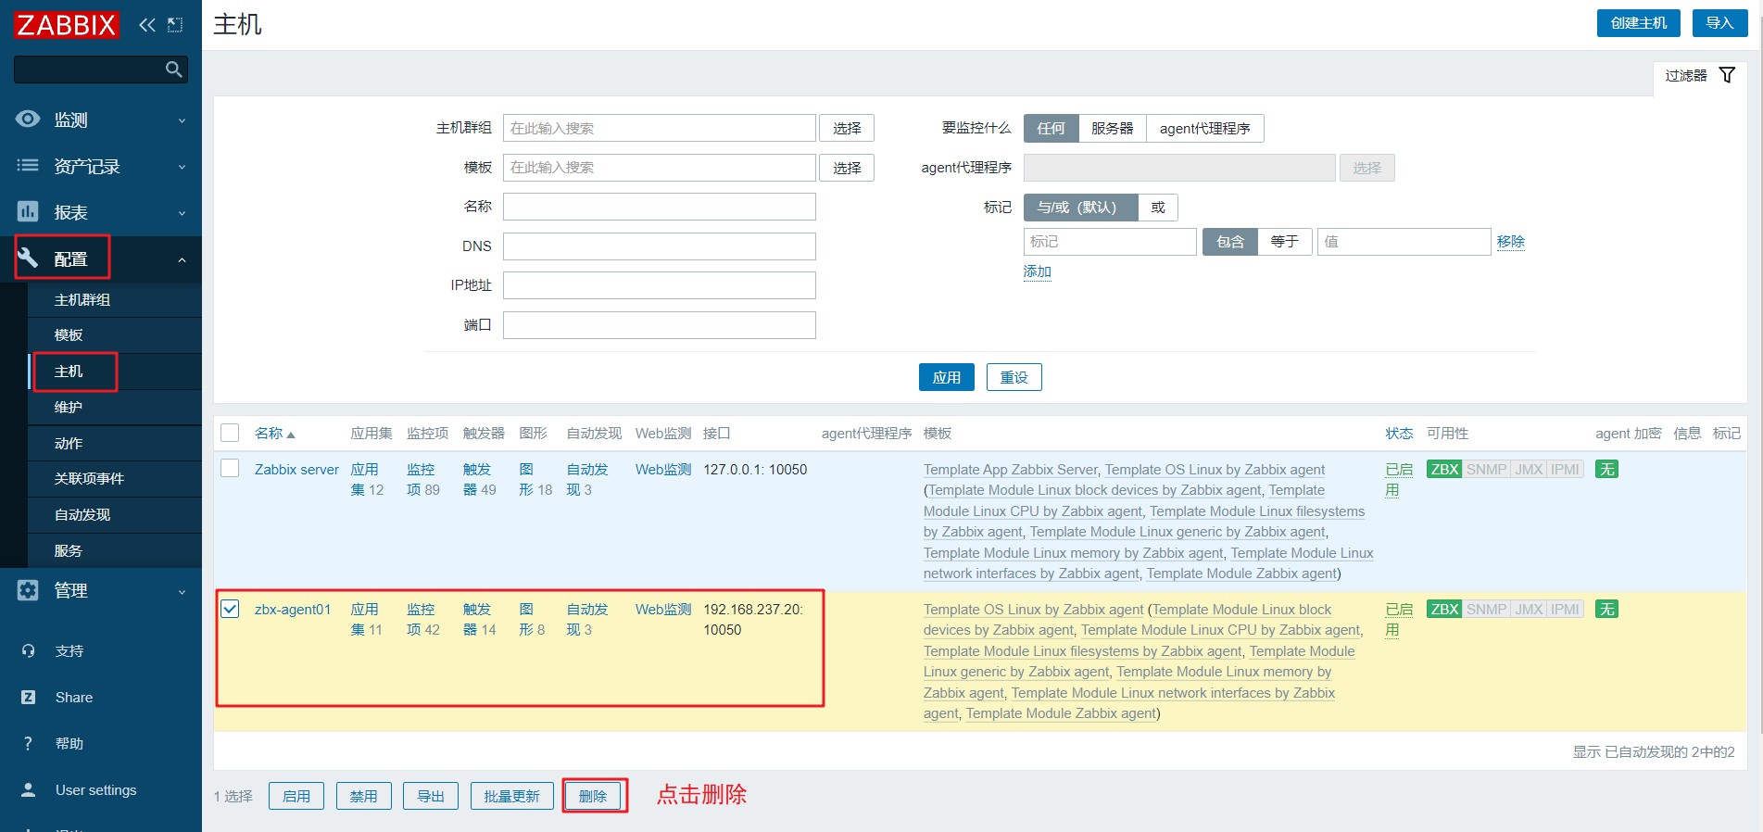
Task: Click ZBX availability badge for Zabbix server
Action: (1444, 470)
